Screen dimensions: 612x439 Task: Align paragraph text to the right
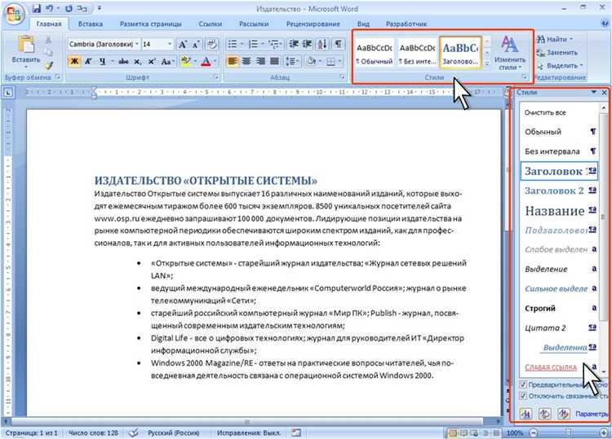tap(260, 62)
